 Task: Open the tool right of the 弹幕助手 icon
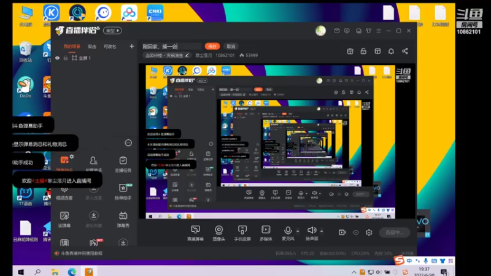[93, 163]
